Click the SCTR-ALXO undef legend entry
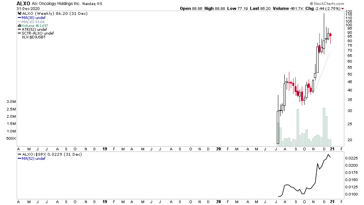Viewport: 364px width, 205px height. coord(38,33)
